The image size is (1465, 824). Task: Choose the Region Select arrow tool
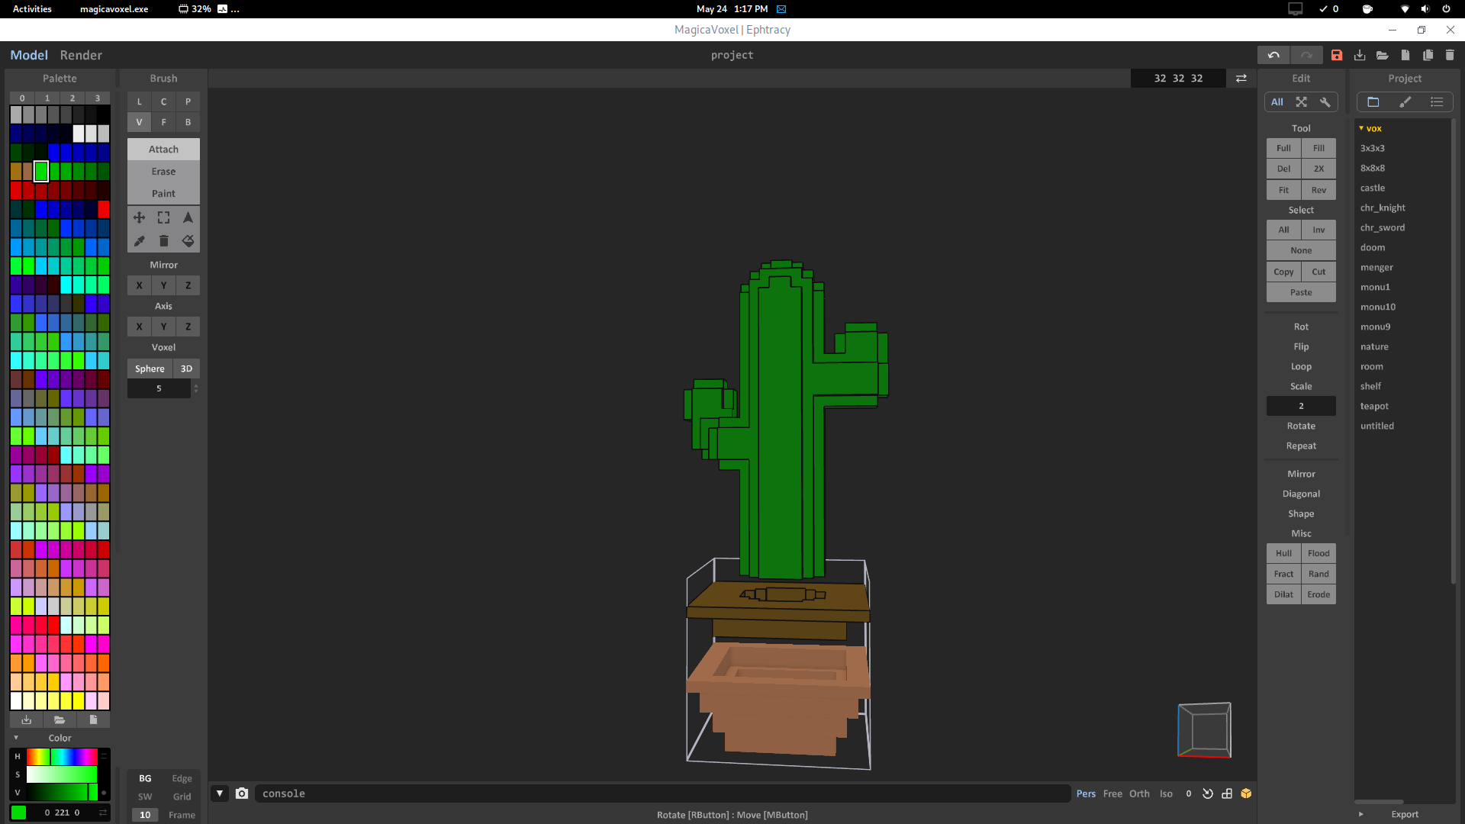[188, 218]
